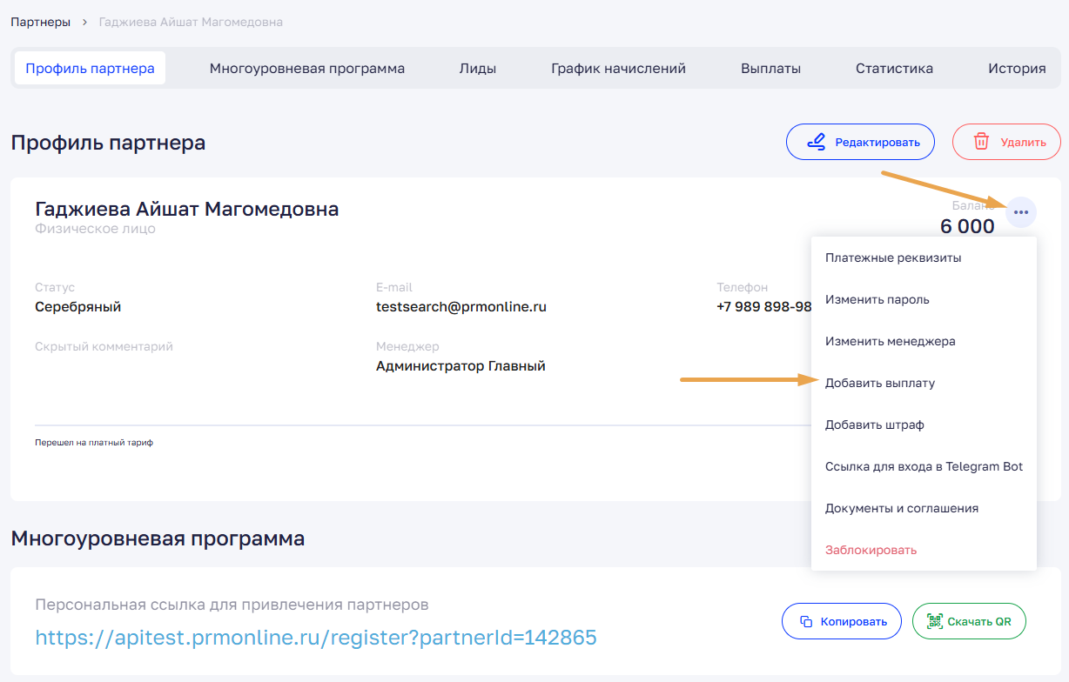Switch to the История tab

1017,68
